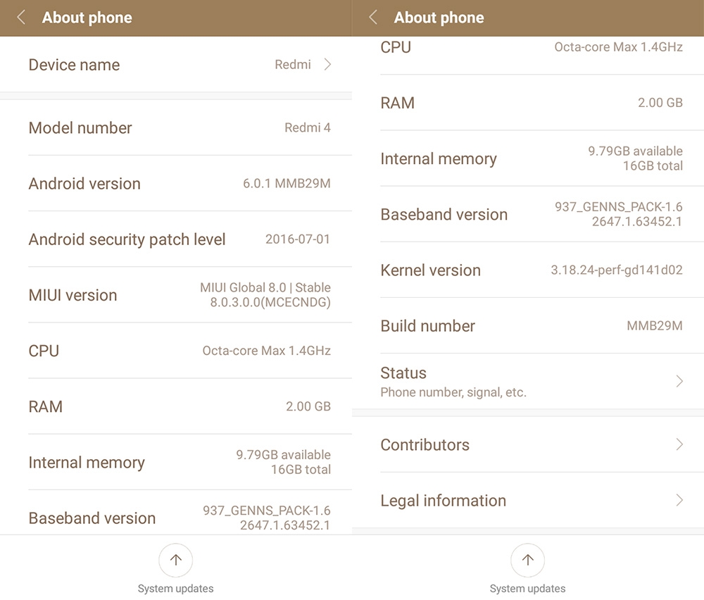704x600 pixels.
Task: Select the Kernel version entry
Action: tap(430, 270)
